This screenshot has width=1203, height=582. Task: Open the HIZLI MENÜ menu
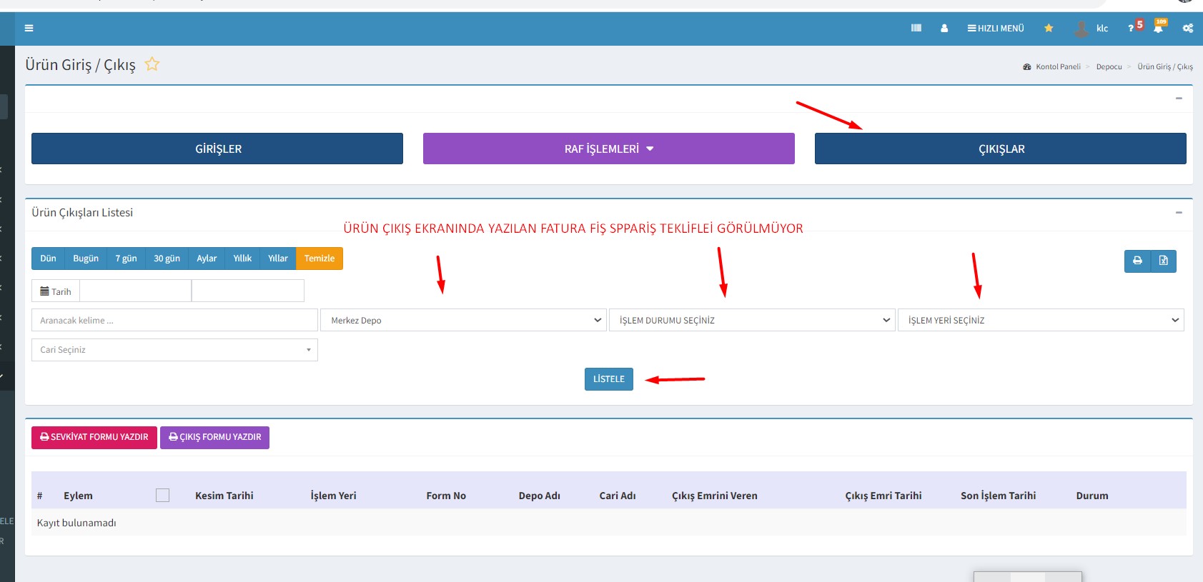(x=996, y=29)
